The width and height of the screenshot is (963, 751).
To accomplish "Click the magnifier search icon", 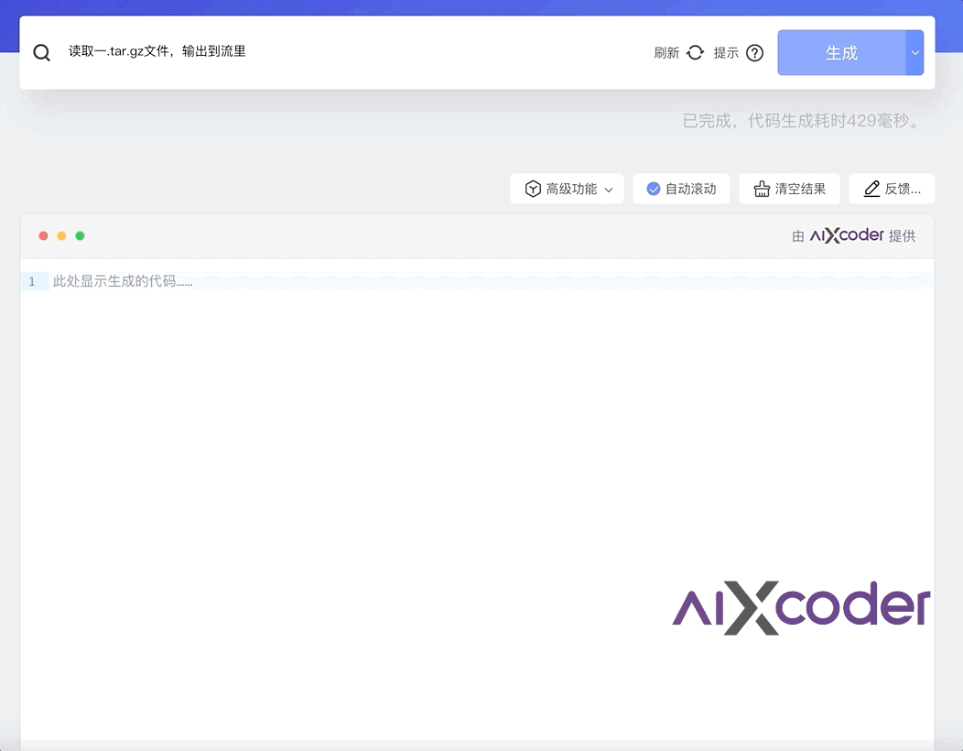I will (x=41, y=52).
